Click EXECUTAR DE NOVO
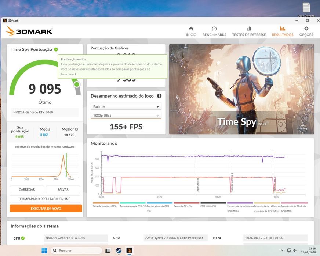The image size is (320, 256). pos(46,208)
